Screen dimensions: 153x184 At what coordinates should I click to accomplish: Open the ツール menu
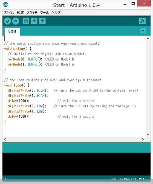pyautogui.click(x=44, y=13)
